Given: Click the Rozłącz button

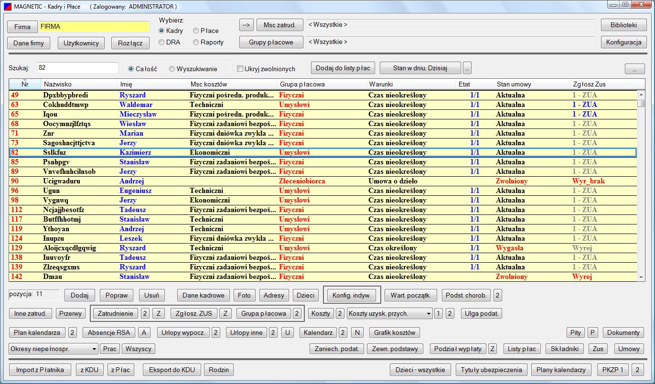Looking at the screenshot, I should click(x=130, y=43).
